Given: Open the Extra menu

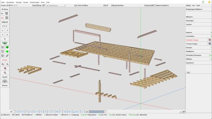Looking at the screenshot, I should point(43,2).
